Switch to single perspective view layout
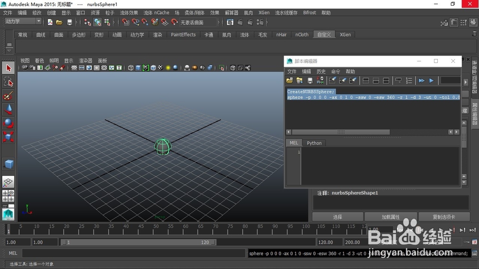 pos(8,182)
